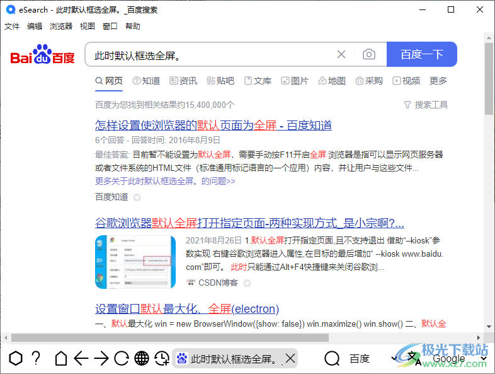Switch to the 文库 tab
This screenshot has height=374, width=495.
pos(258,81)
